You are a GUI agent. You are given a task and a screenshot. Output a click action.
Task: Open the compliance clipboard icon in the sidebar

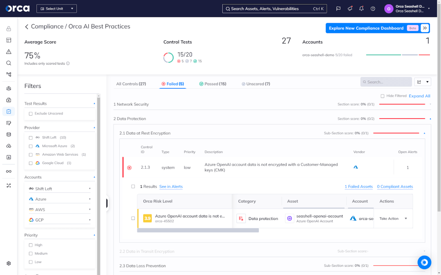9,111
